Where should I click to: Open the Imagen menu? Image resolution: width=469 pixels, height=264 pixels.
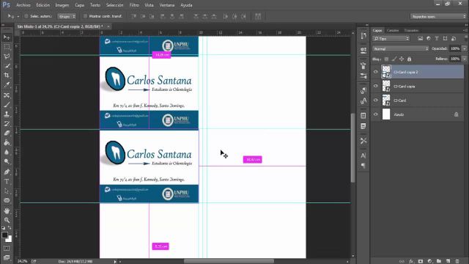click(62, 5)
